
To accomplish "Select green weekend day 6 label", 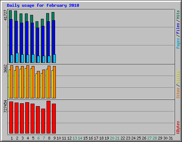I will (x=38, y=138).
